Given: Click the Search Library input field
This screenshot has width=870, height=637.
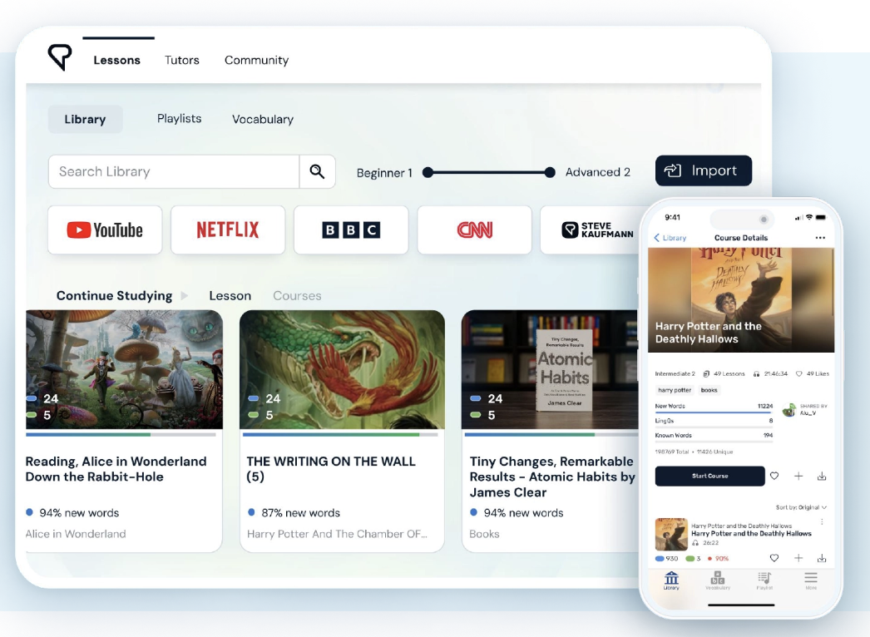Looking at the screenshot, I should tap(174, 171).
